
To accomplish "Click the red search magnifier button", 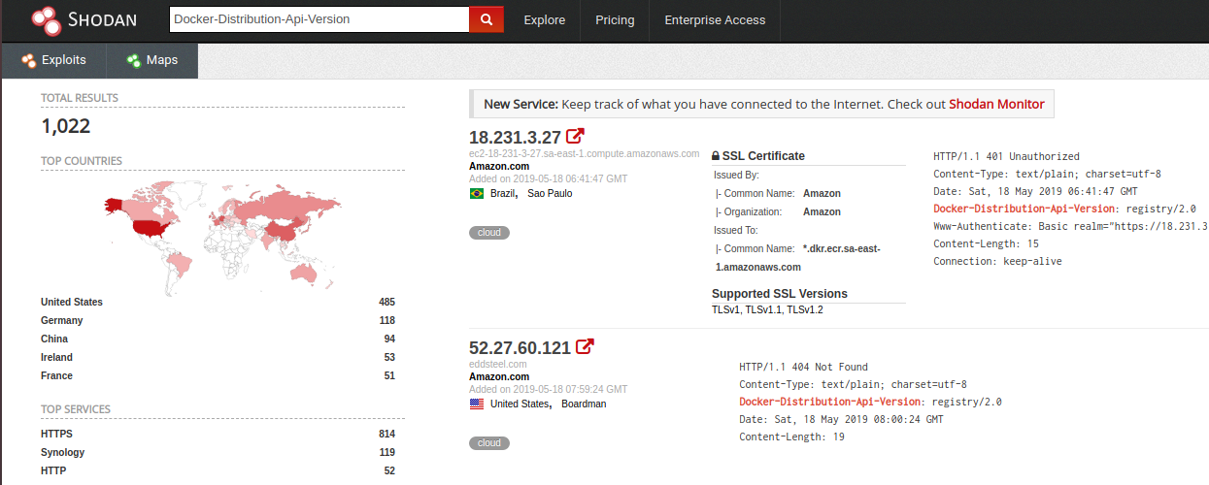I will tap(487, 19).
